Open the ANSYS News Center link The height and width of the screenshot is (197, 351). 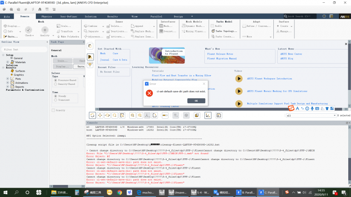(x=291, y=54)
